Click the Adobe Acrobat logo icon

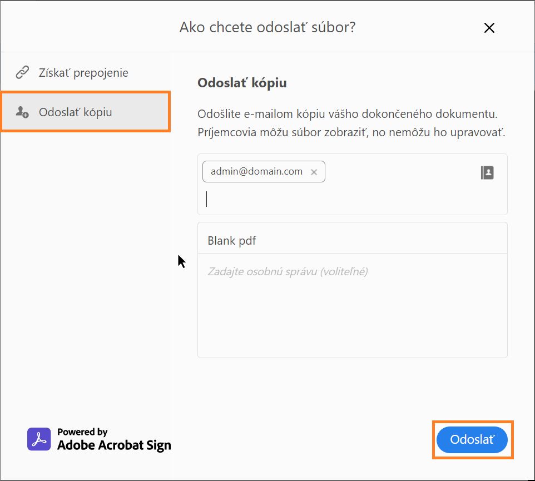pos(38,439)
